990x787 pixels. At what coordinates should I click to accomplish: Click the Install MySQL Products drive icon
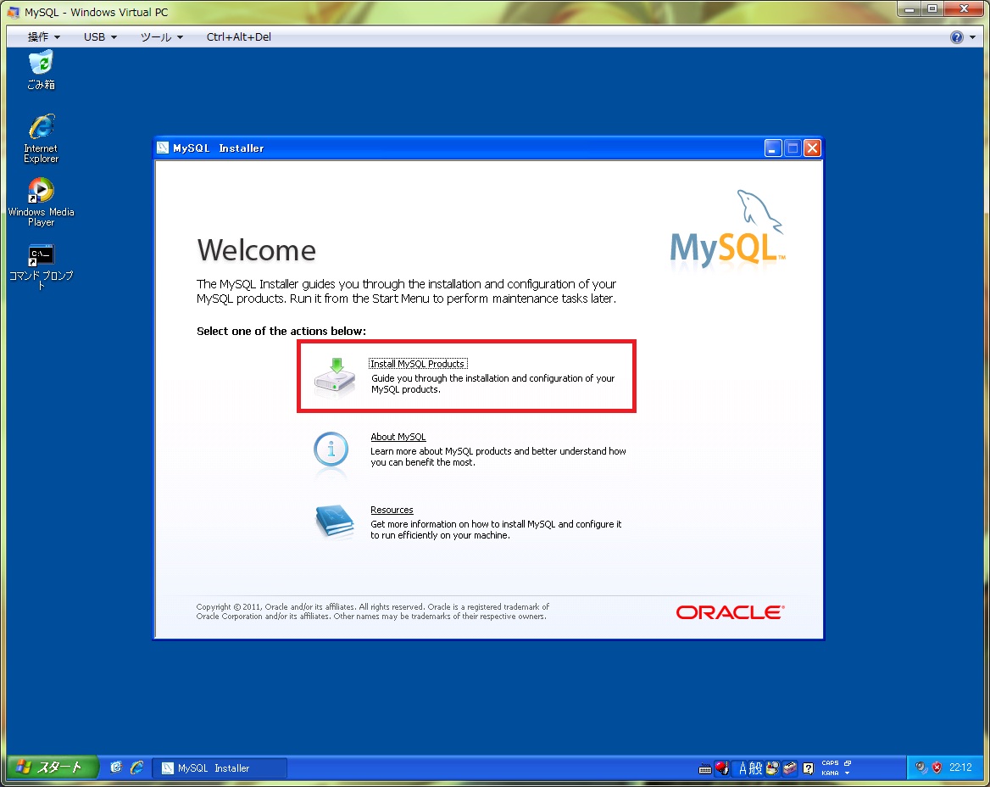coord(336,377)
